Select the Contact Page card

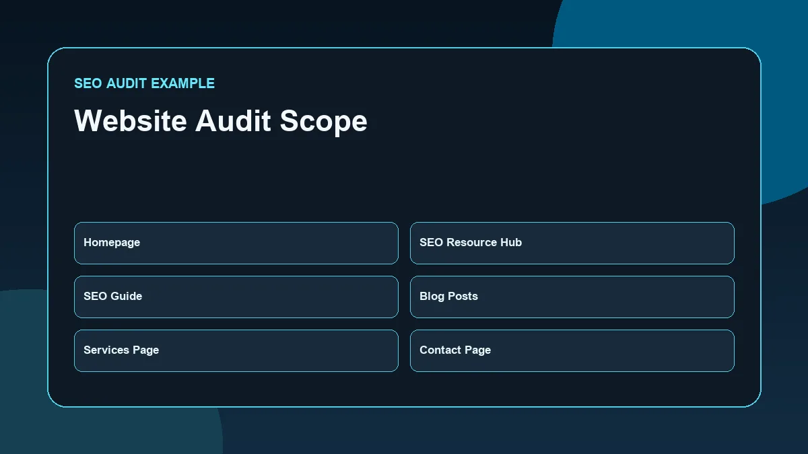[x=572, y=350]
